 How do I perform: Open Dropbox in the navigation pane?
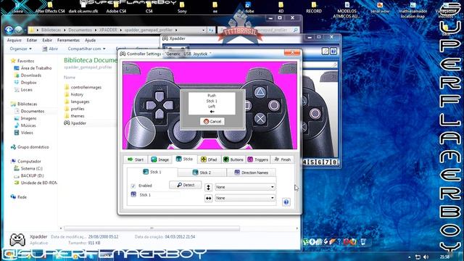tap(25, 82)
